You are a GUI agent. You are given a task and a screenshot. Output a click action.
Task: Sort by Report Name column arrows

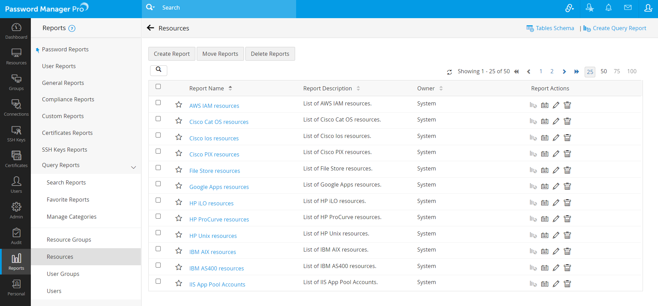point(230,88)
